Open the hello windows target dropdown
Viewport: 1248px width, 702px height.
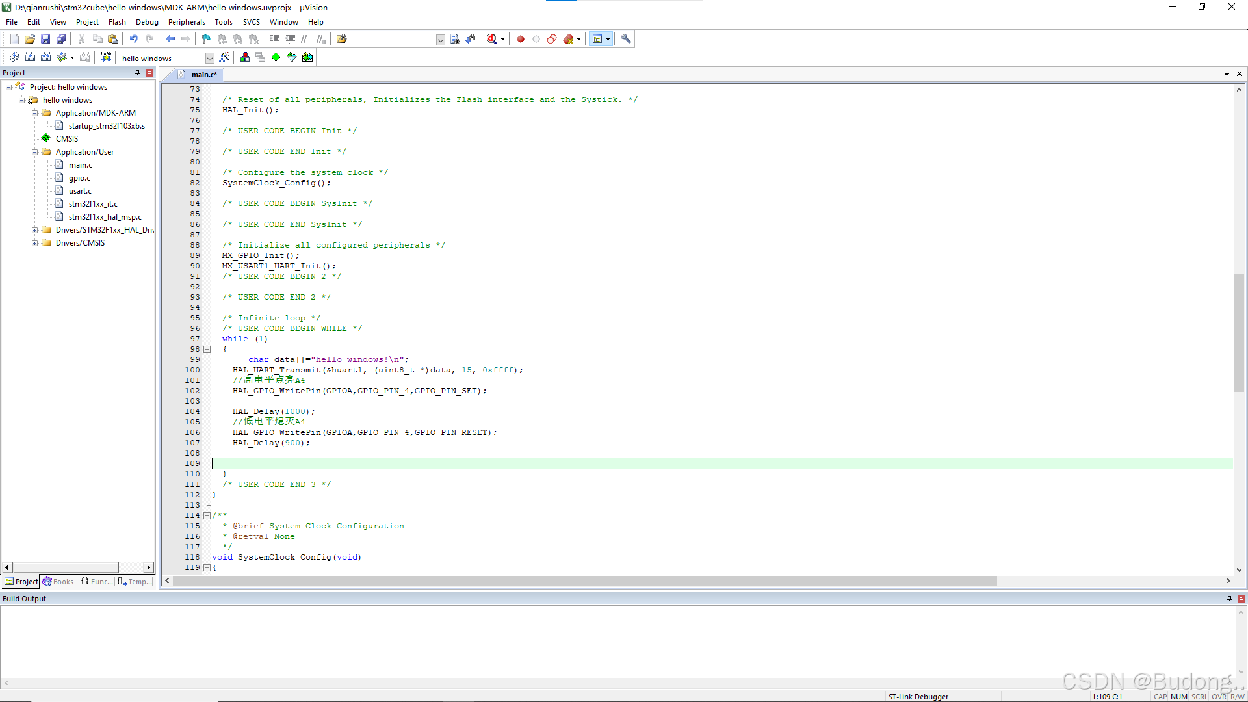click(209, 57)
